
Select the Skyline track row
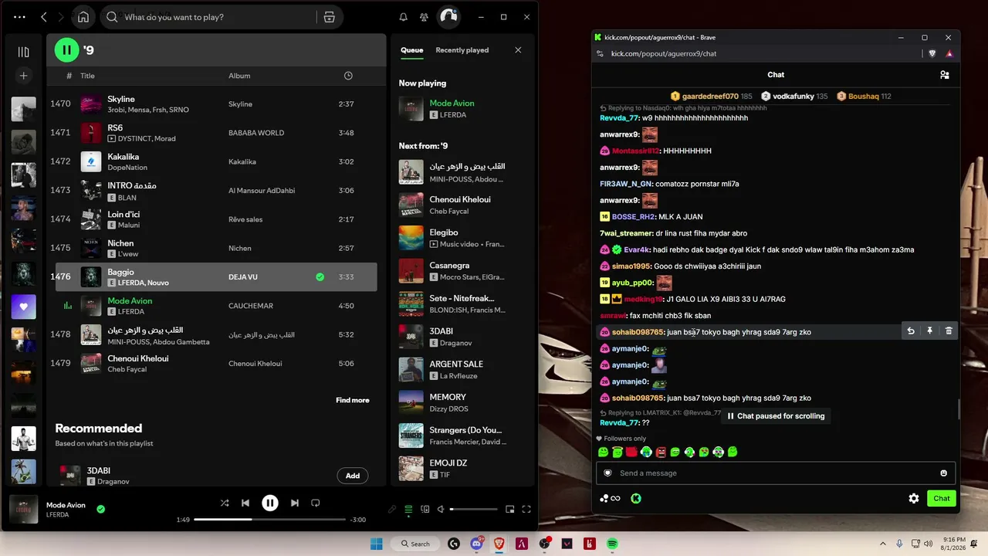point(216,103)
